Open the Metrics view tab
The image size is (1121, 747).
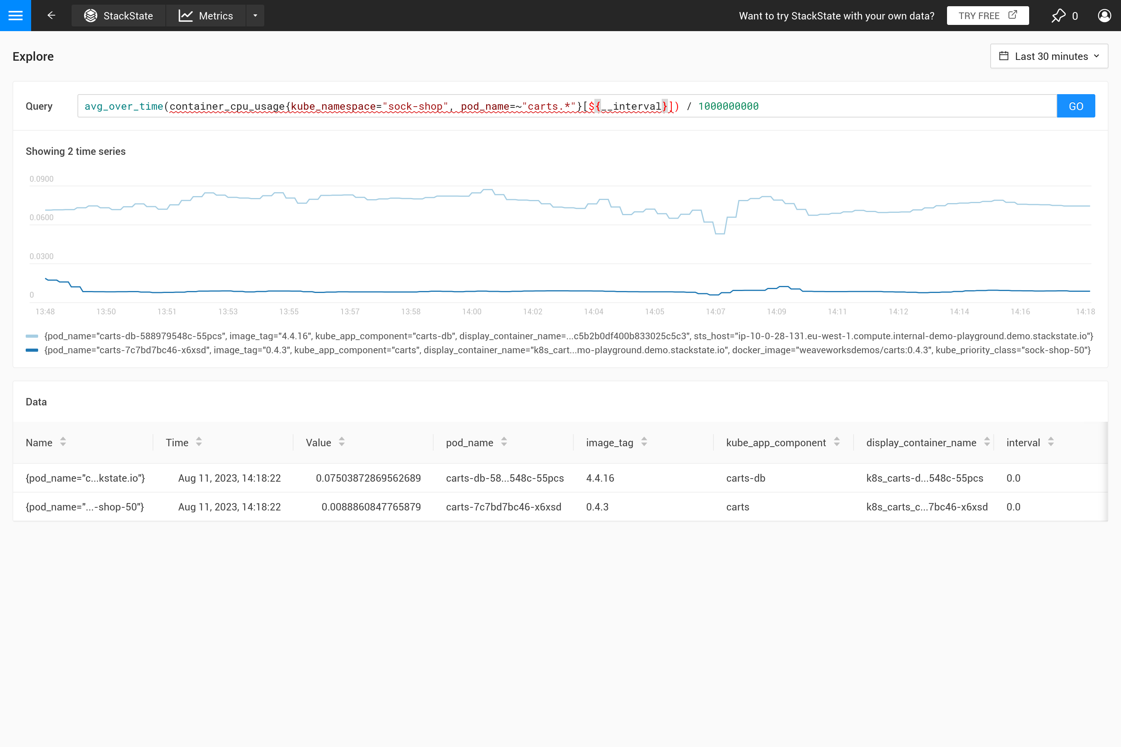206,16
